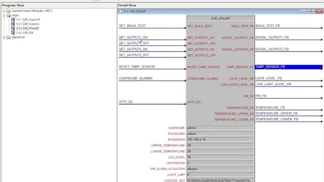Click the LOW_LIGHT_LEVEL_FB output signal

[273, 84]
